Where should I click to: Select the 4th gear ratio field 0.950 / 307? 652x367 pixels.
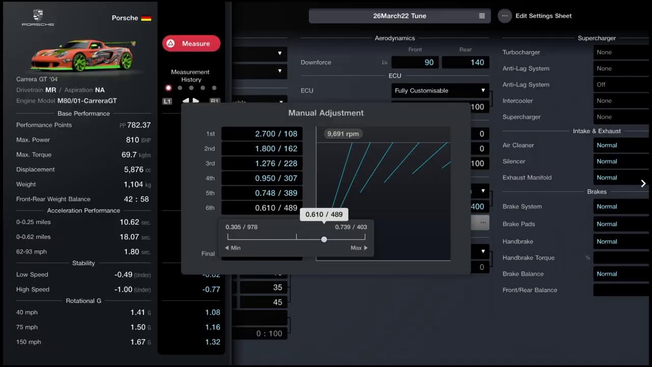[x=262, y=178]
